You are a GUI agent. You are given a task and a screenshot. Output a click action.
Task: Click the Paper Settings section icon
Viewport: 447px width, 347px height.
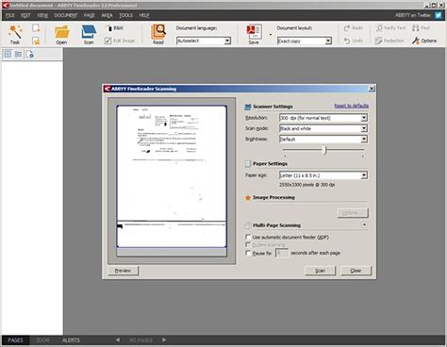point(248,164)
